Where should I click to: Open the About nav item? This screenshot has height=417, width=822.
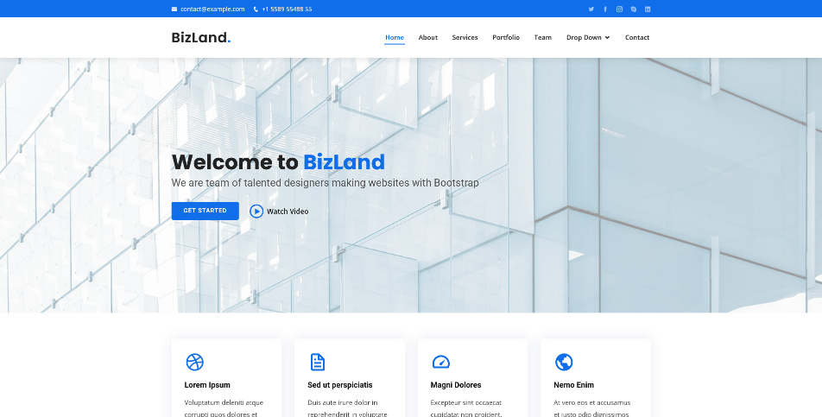click(x=427, y=38)
